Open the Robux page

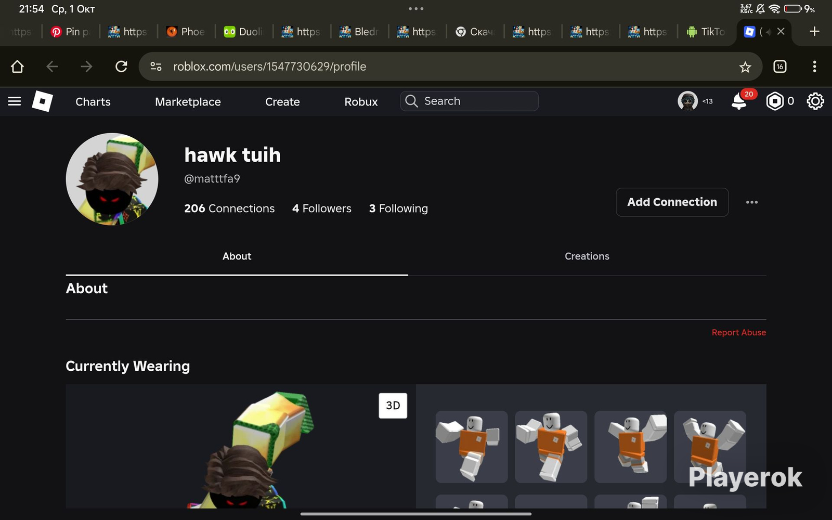pos(361,102)
